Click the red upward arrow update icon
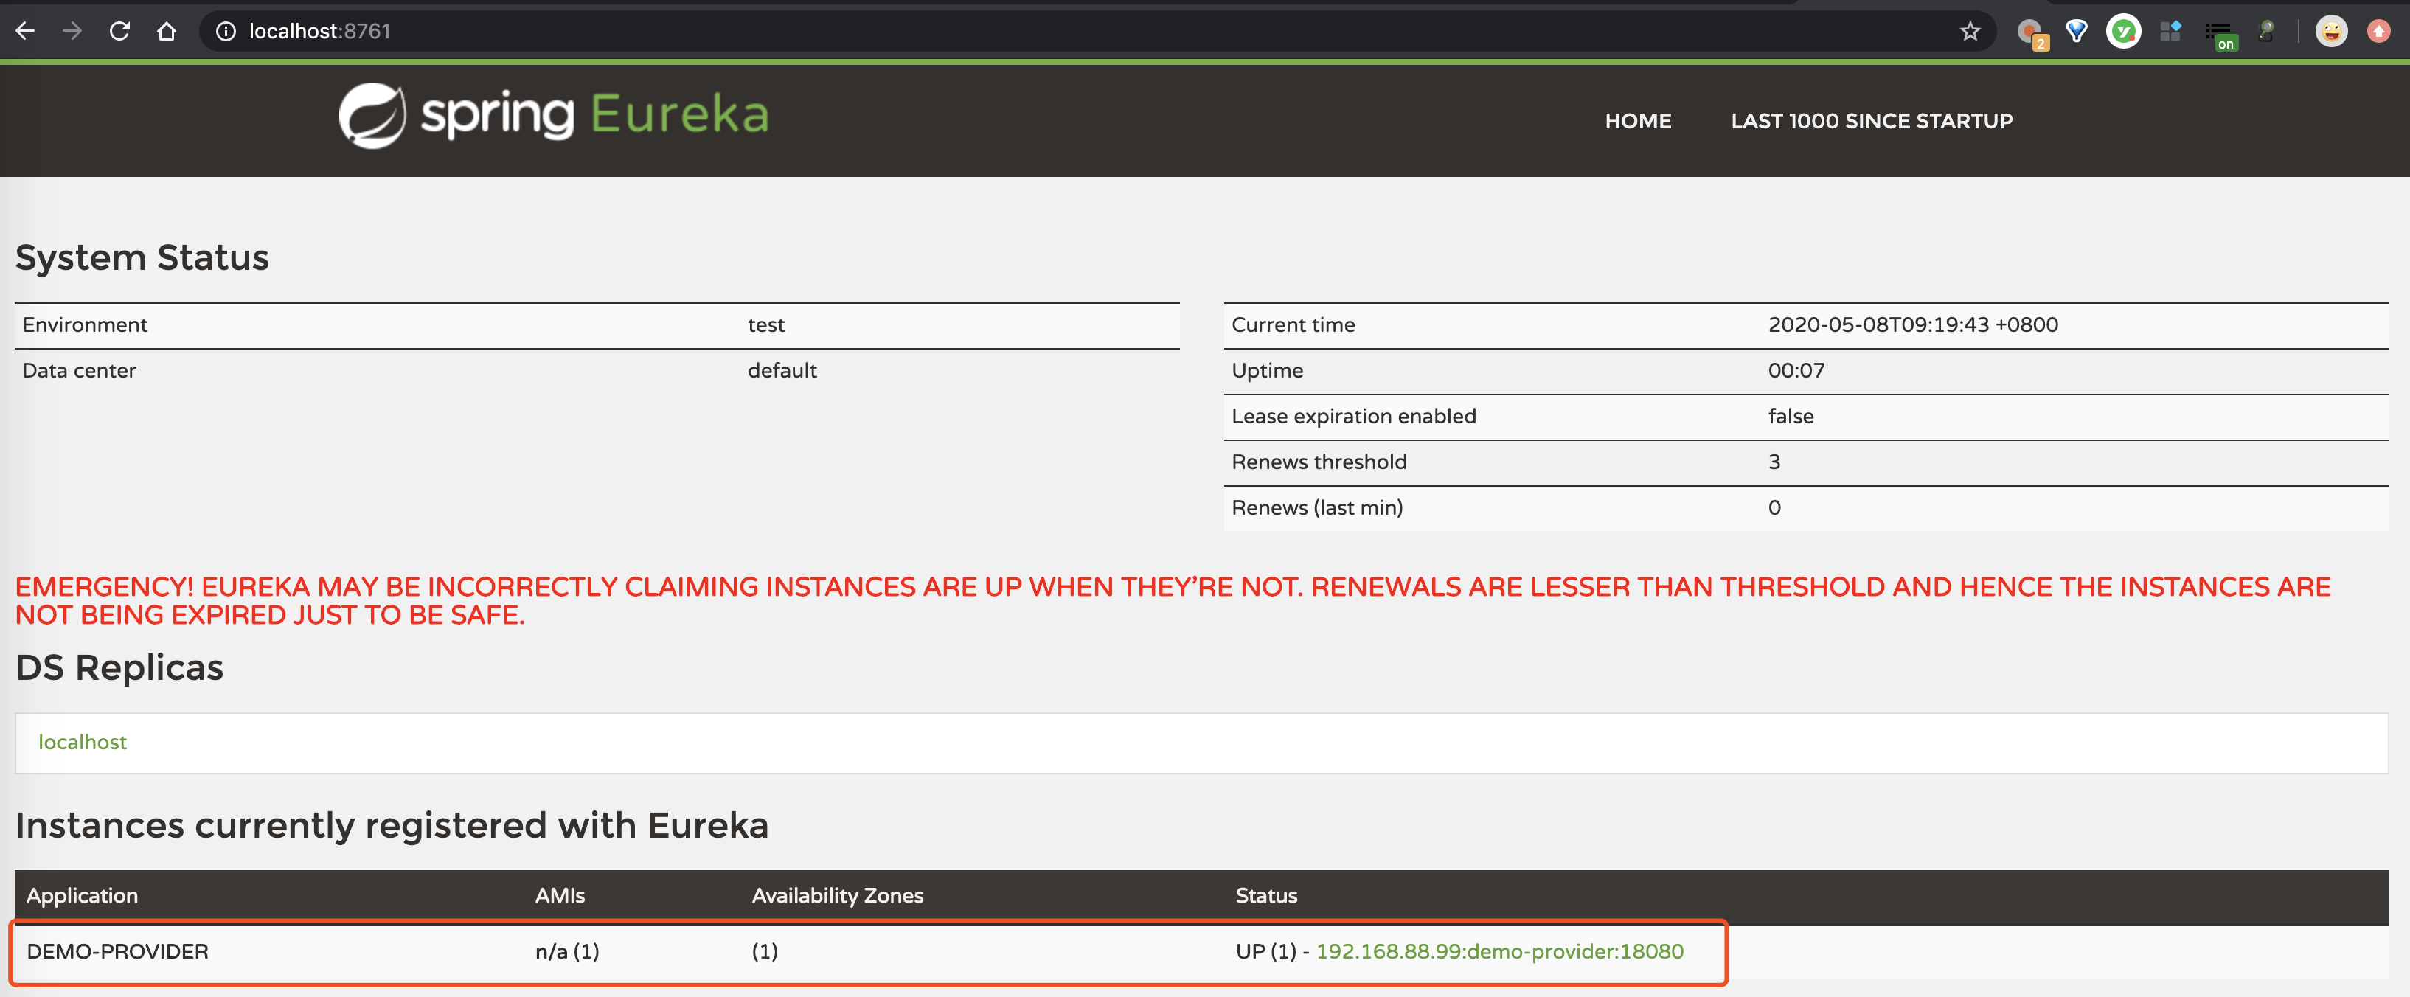This screenshot has height=997, width=2410. (x=2378, y=31)
